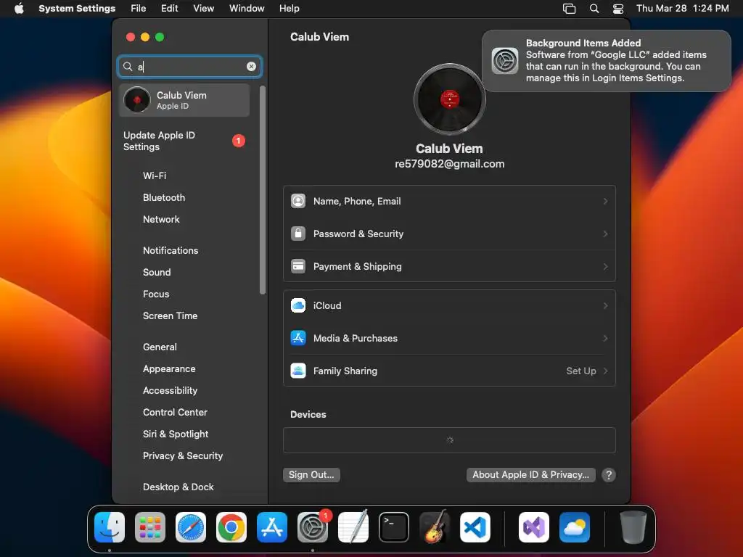Image resolution: width=743 pixels, height=557 pixels.
Task: Open TextEdit from the Dock
Action: pos(353,527)
